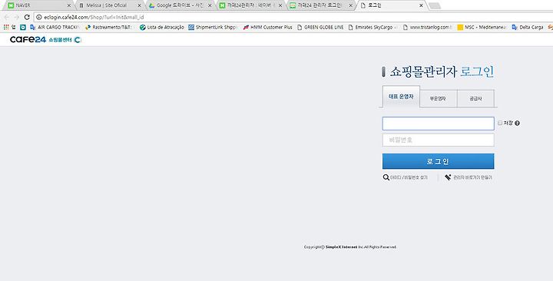
Task: Focus the 비밀번호 password field
Action: tap(438, 140)
